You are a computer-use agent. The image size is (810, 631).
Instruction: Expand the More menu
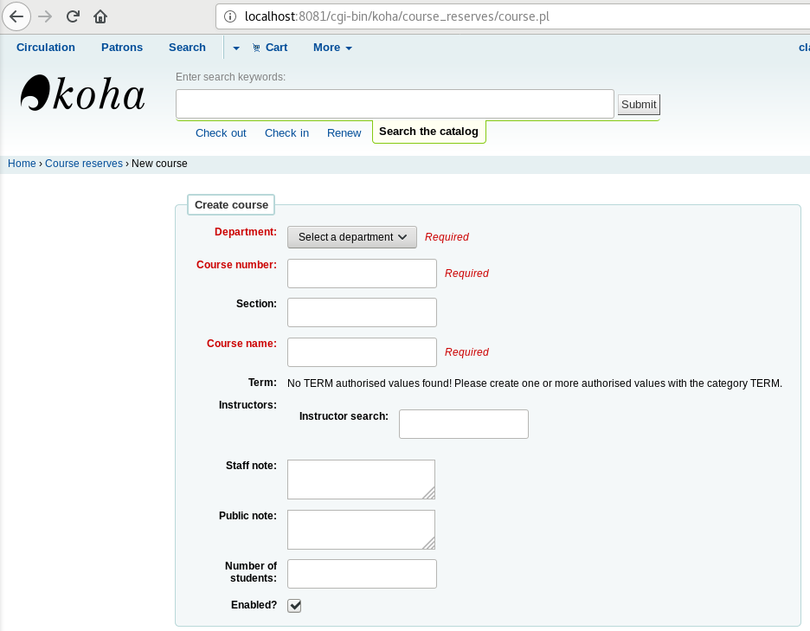332,48
